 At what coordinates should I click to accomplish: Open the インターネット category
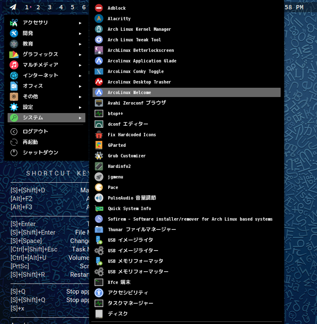coord(40,76)
